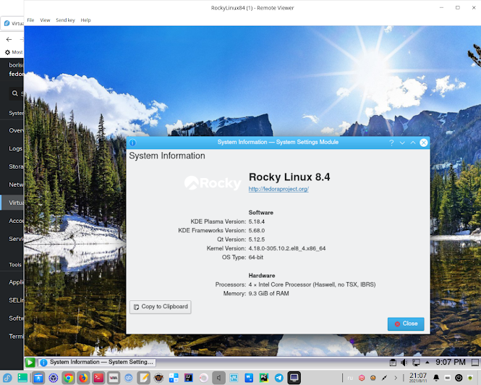481x385 pixels.
Task: Expand the host tray chevron arrow
Action: pyautogui.click(x=396, y=378)
